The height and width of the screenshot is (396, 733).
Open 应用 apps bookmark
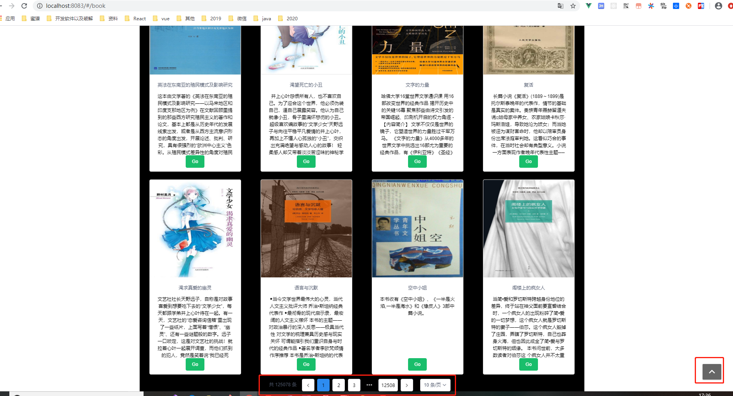click(7, 18)
